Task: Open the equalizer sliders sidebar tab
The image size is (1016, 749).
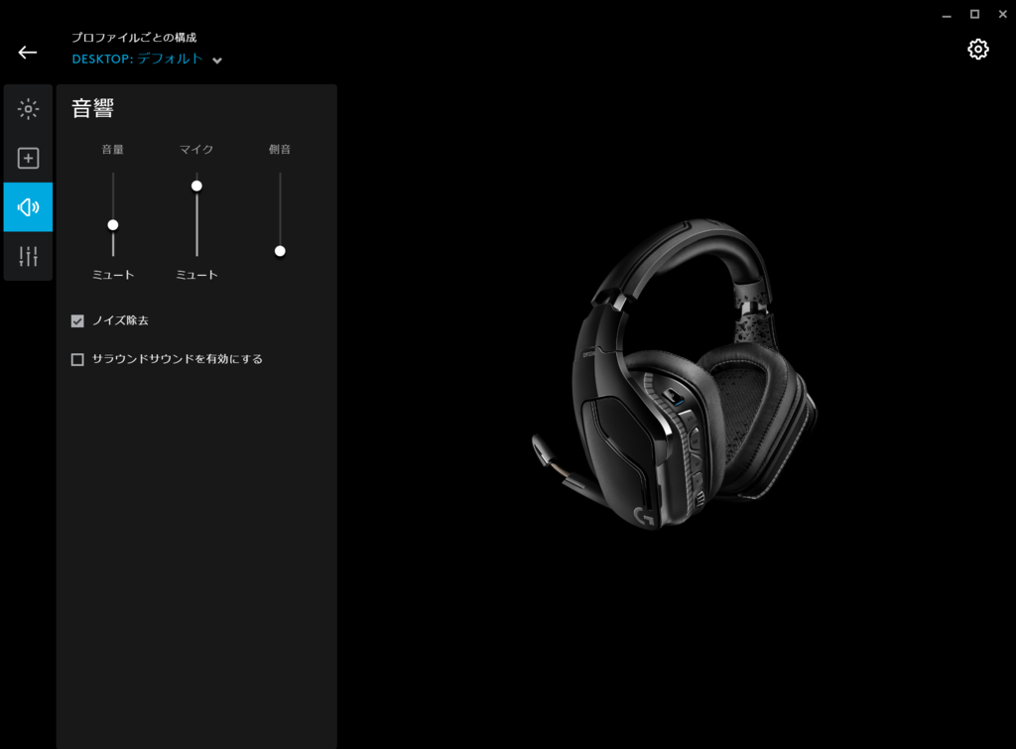Action: coord(28,256)
